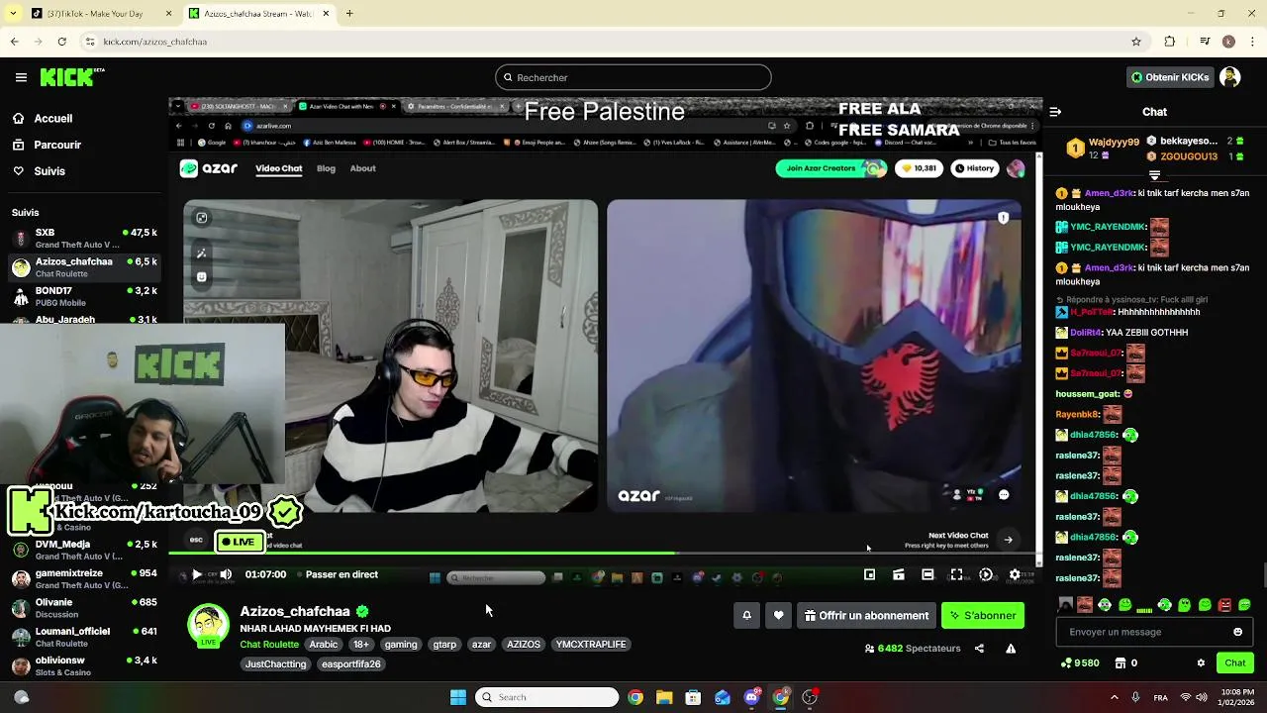Image resolution: width=1267 pixels, height=713 pixels.
Task: Enter fullscreen video mode
Action: (956, 574)
